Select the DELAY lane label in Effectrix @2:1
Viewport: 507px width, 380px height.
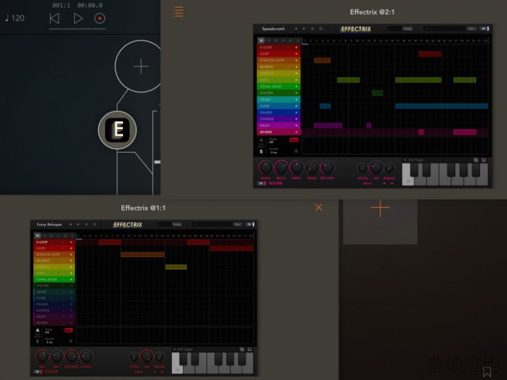tap(265, 125)
